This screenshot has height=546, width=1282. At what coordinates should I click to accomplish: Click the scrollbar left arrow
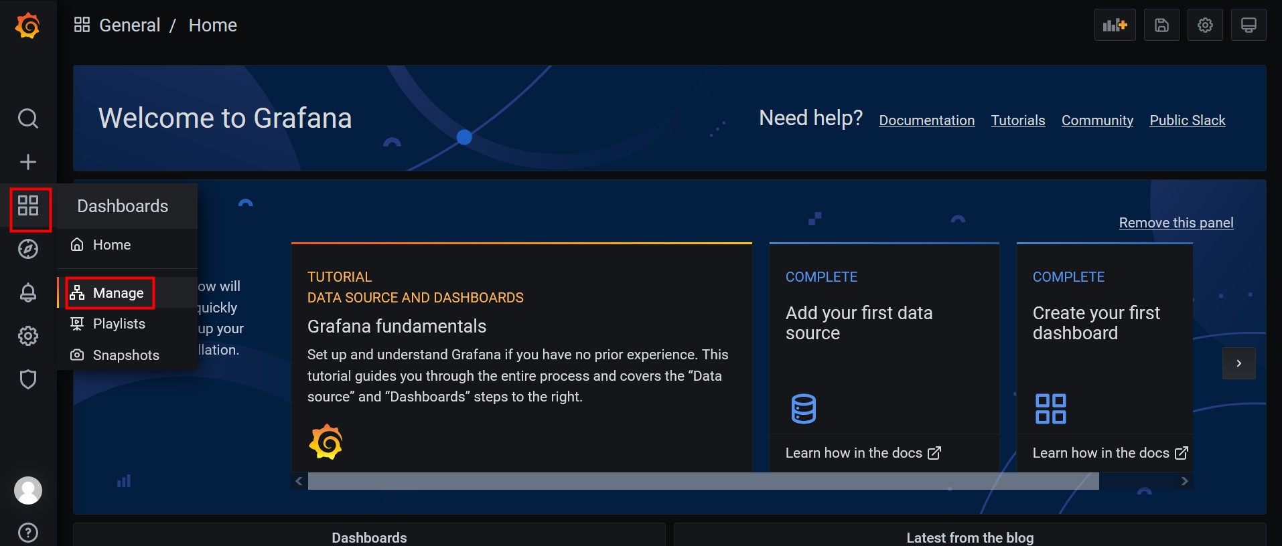click(x=299, y=481)
